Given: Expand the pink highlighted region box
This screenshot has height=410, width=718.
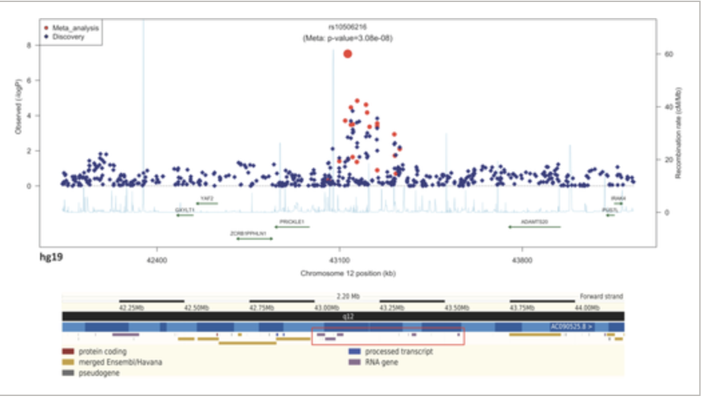Looking at the screenshot, I should click(x=390, y=336).
